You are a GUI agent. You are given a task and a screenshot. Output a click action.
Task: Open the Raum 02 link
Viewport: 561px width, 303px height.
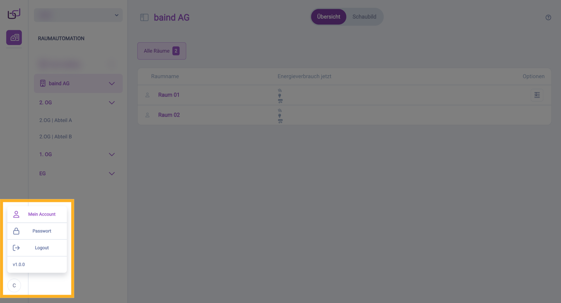(169, 115)
